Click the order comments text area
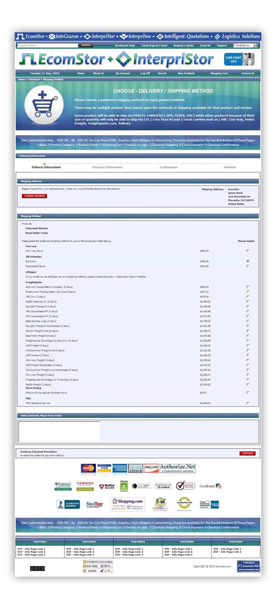The width and height of the screenshot is (276, 609). pyautogui.click(x=59, y=431)
